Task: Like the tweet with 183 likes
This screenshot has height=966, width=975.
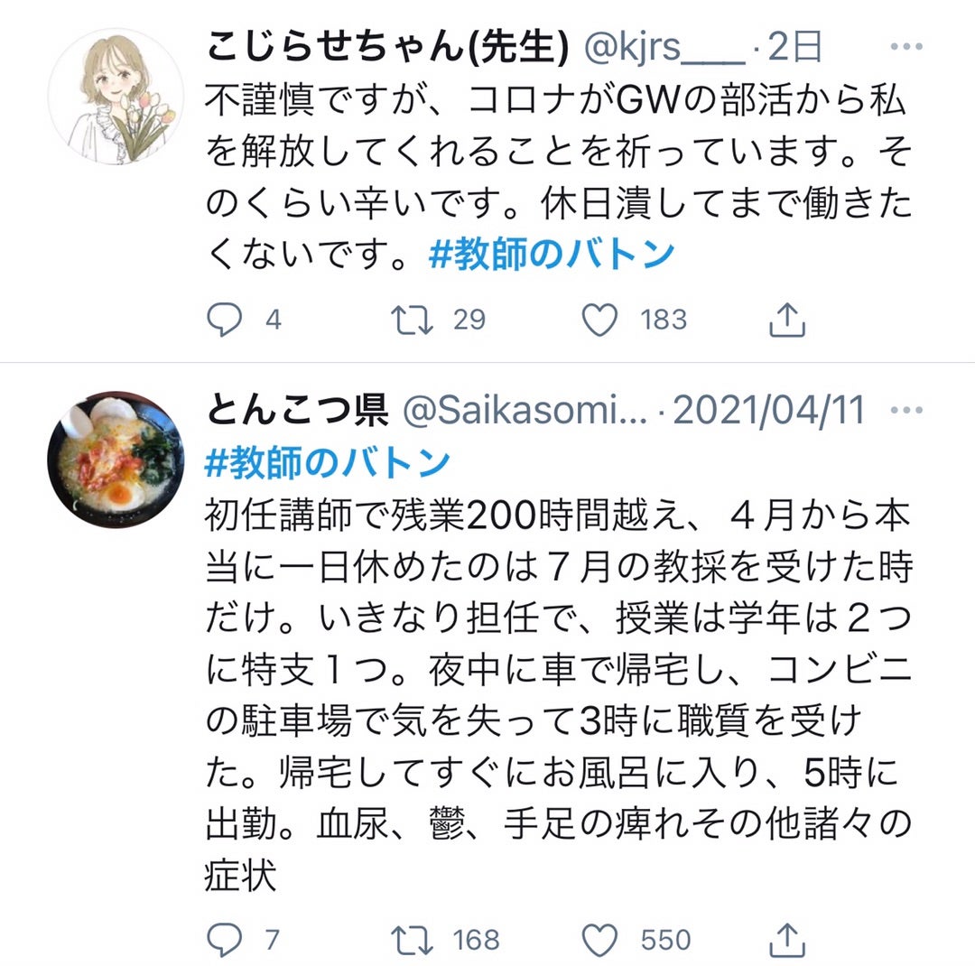Action: [x=599, y=320]
